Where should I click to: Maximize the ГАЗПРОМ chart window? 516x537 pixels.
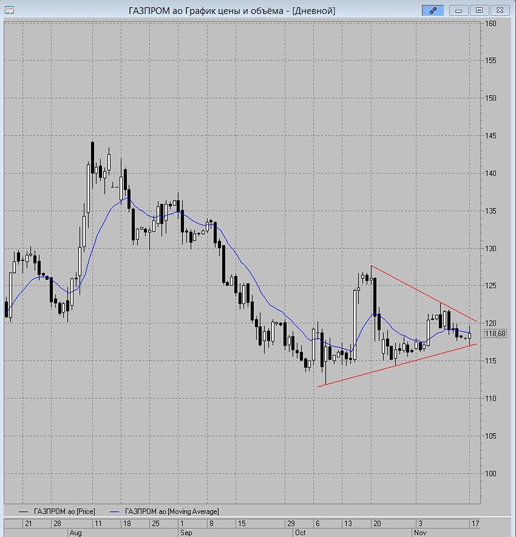tap(480, 10)
